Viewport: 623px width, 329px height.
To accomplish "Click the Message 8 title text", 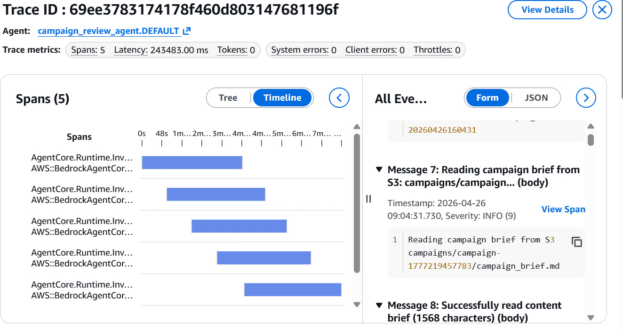I will coord(475,312).
